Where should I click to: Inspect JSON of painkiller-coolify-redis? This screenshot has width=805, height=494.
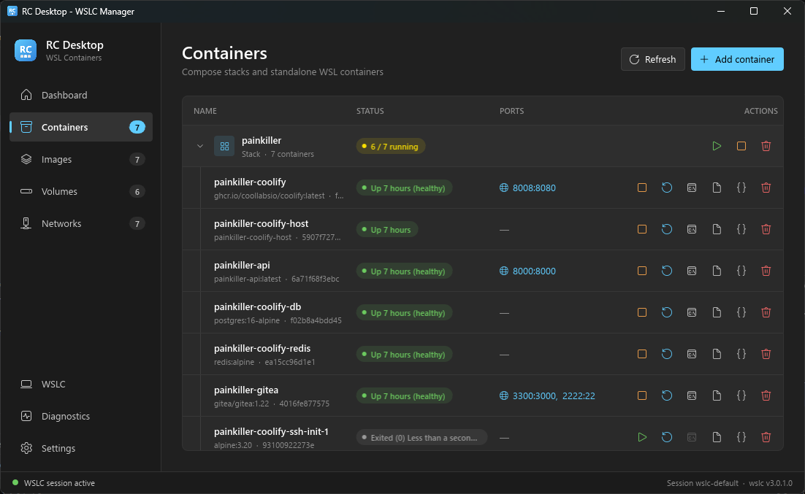[x=741, y=354]
